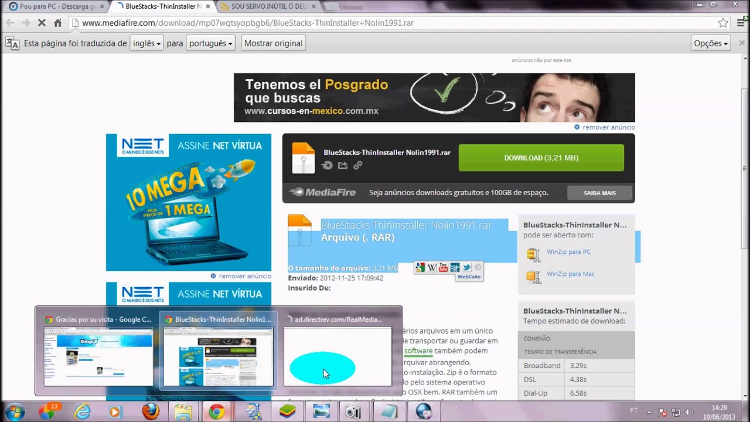Viewport: 750px width, 422px height.
Task: Click the green software link in the text
Action: [x=418, y=351]
